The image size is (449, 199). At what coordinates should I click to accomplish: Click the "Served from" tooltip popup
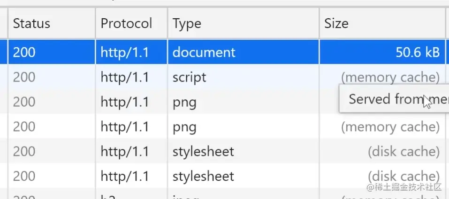385,99
